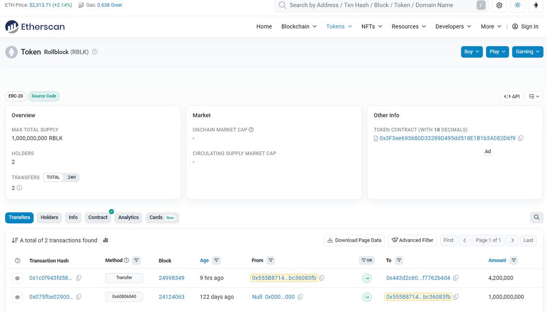Image resolution: width=547 pixels, height=311 pixels.
Task: Click the search magnifier above transfers table
Action: click(537, 217)
